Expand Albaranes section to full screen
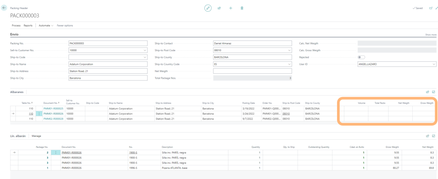Image resolution: width=438 pixels, height=179 pixels. click(x=434, y=92)
